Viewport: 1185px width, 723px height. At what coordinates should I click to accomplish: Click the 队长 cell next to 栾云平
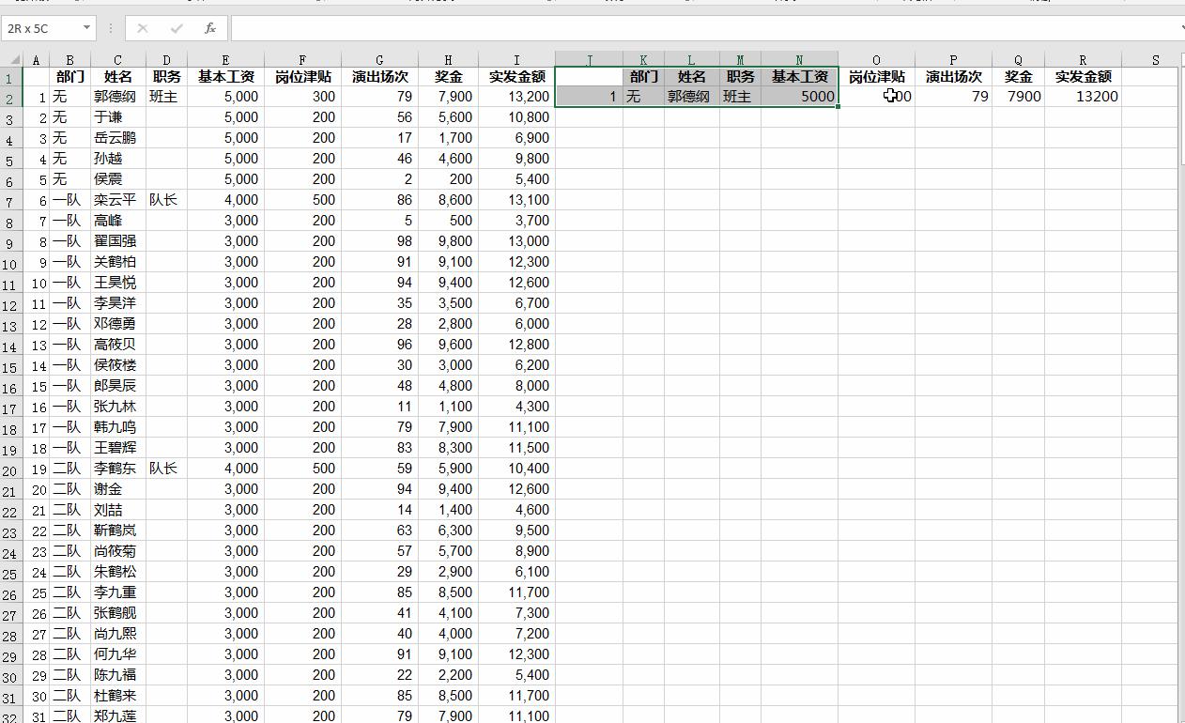click(x=166, y=199)
